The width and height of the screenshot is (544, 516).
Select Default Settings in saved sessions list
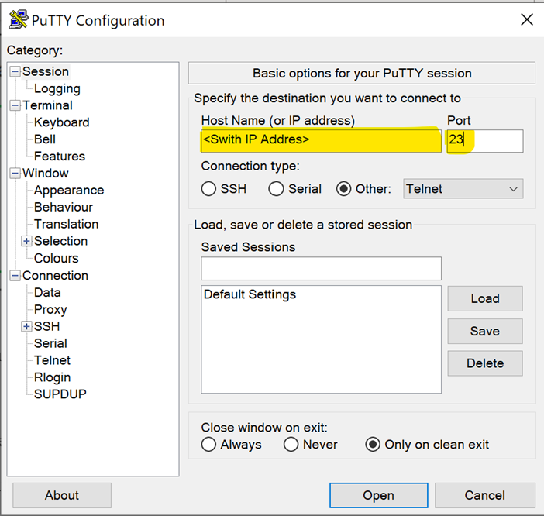250,294
